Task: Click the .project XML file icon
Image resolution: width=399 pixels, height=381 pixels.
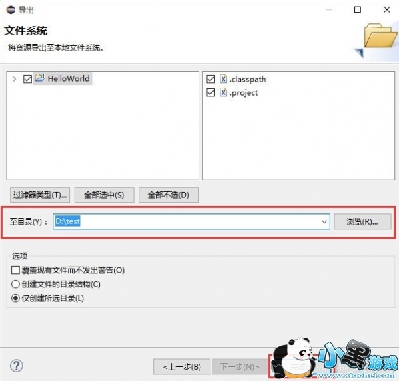Action: (223, 92)
